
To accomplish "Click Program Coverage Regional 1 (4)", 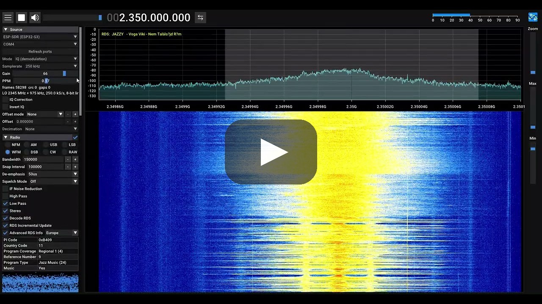I will pos(51,251).
